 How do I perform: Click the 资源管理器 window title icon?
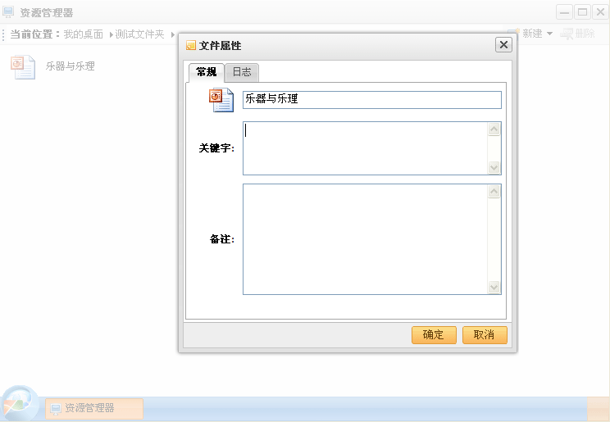click(x=8, y=12)
